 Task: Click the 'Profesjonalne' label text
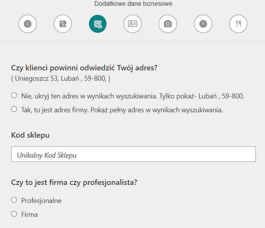tap(41, 201)
